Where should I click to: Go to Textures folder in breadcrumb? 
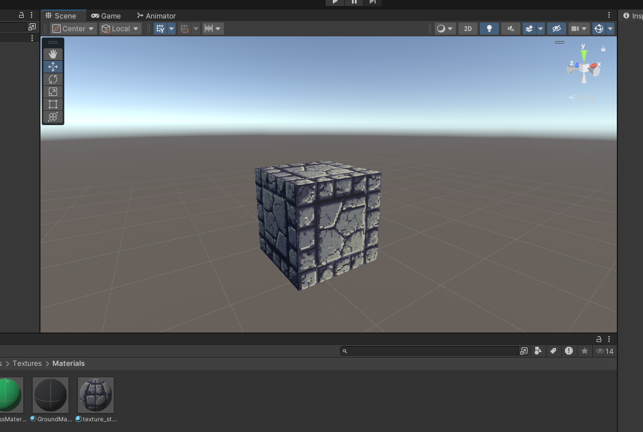27,363
